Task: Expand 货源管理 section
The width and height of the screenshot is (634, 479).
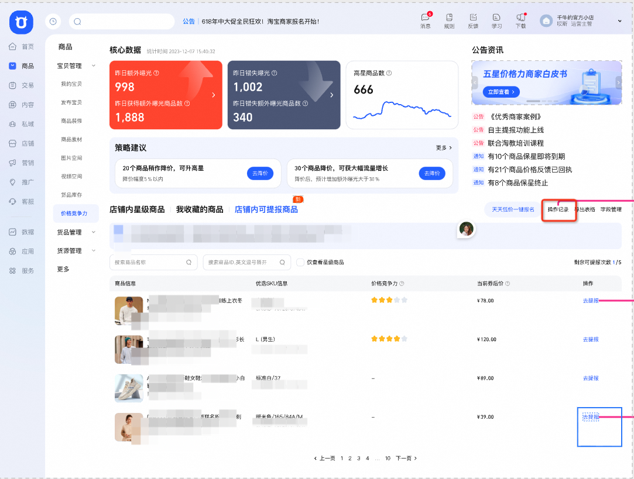Action: point(94,250)
